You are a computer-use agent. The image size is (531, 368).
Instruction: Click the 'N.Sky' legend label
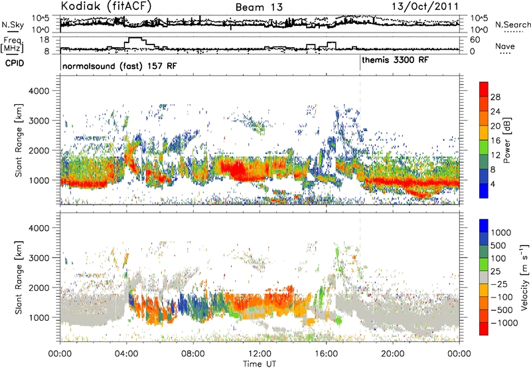[x=13, y=25]
